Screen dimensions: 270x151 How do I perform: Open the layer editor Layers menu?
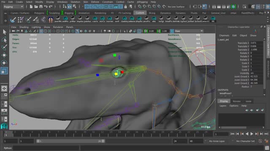(x=223, y=106)
